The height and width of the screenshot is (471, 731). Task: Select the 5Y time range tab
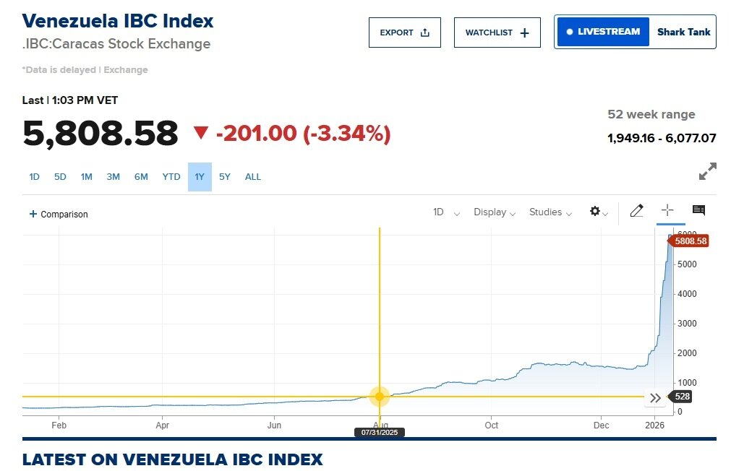pyautogui.click(x=225, y=176)
